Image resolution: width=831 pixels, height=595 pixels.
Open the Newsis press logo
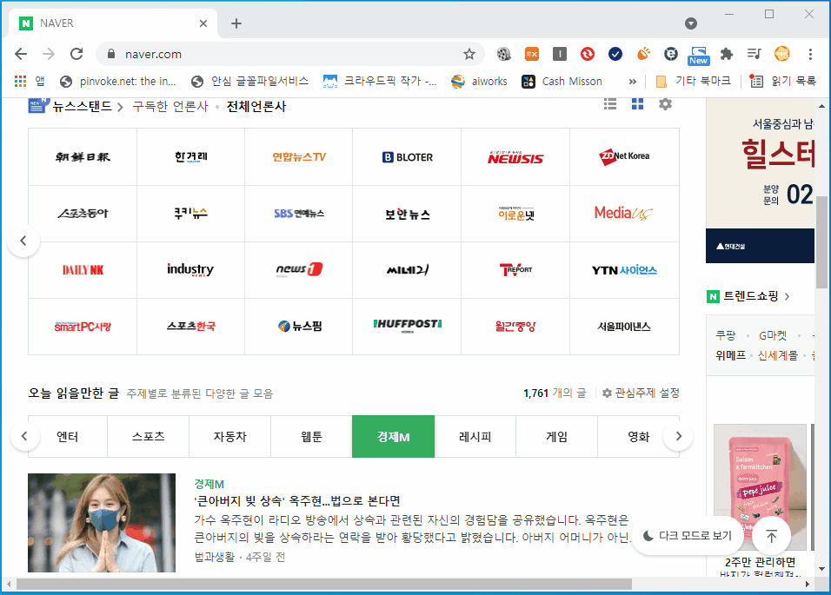[515, 157]
